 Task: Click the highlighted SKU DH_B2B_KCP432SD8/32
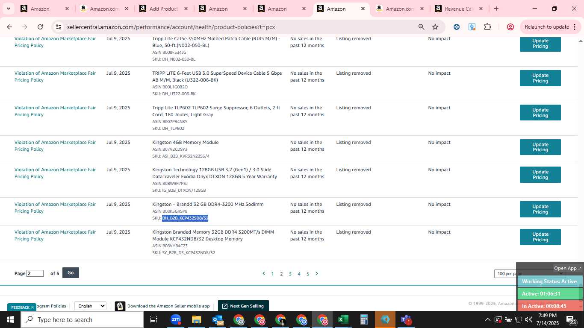185,218
